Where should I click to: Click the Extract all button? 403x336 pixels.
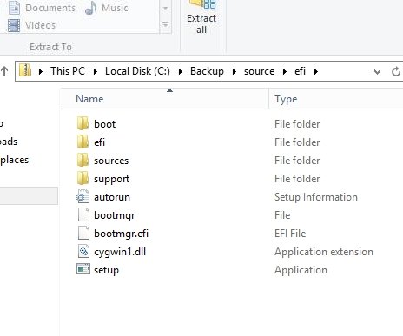point(201,18)
